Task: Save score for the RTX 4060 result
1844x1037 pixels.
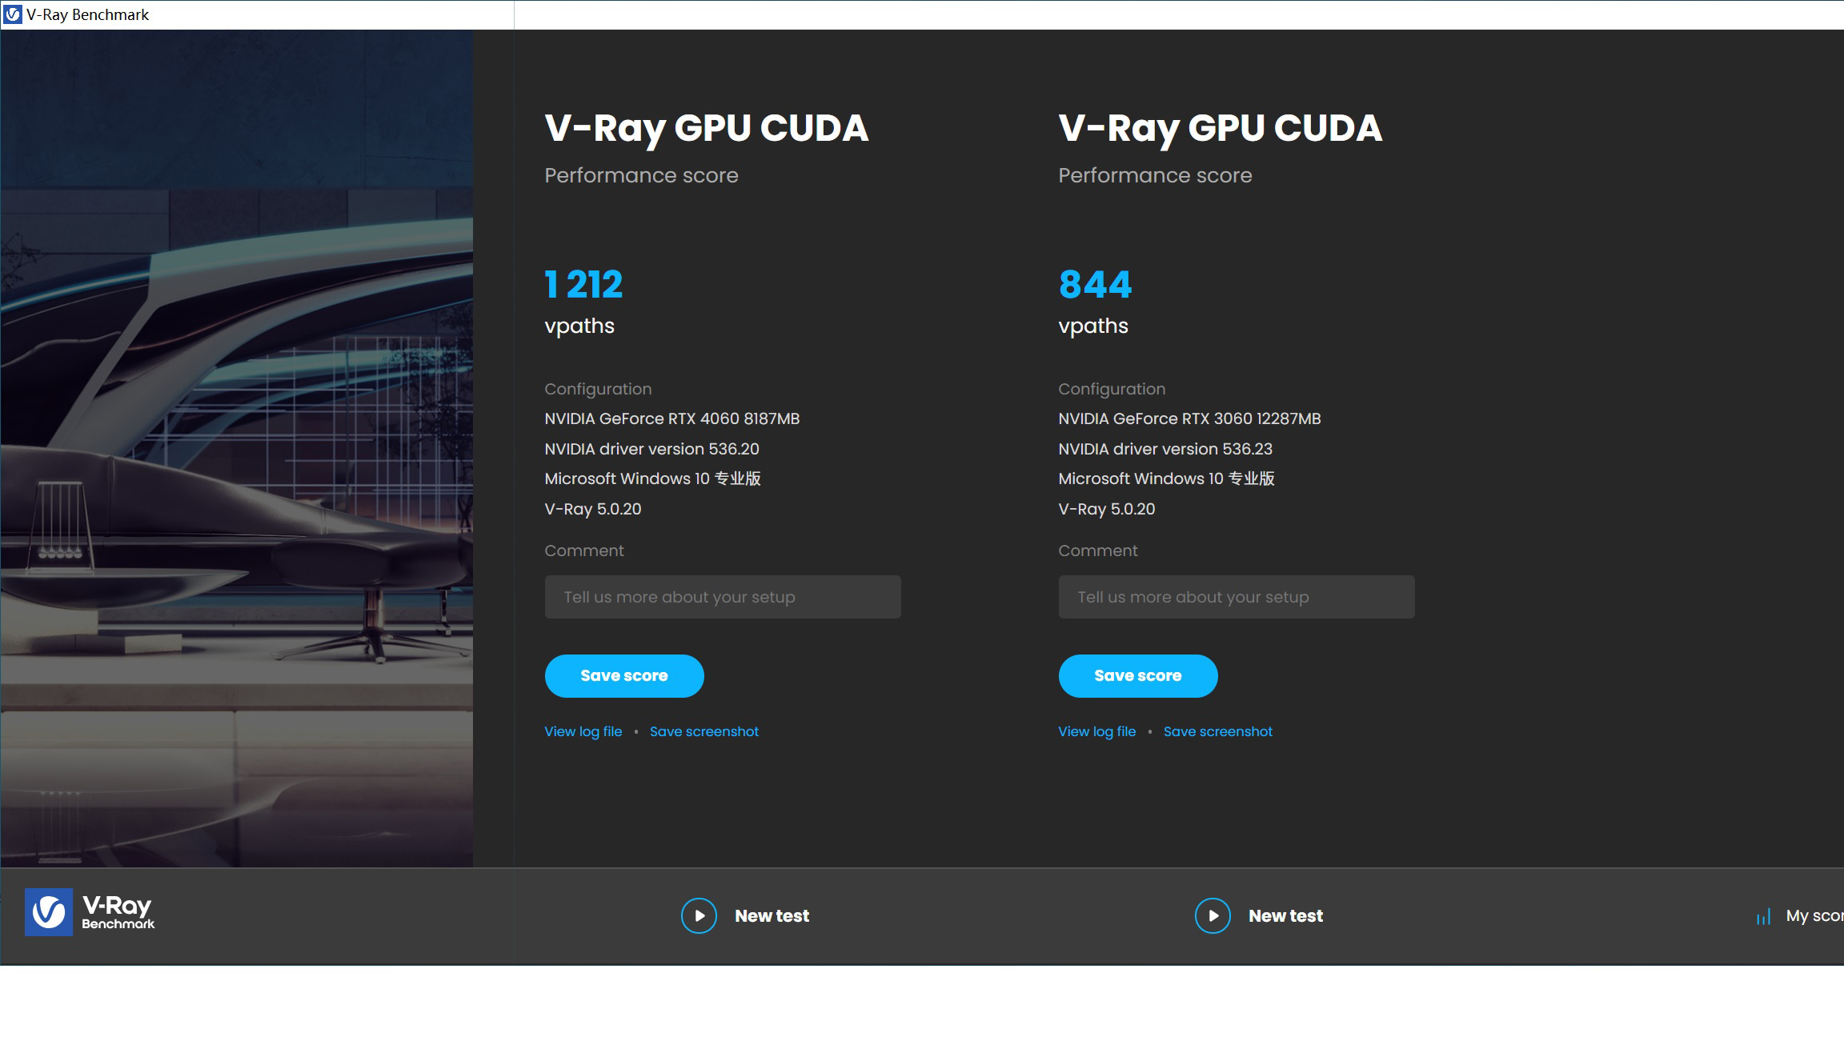Action: 624,676
